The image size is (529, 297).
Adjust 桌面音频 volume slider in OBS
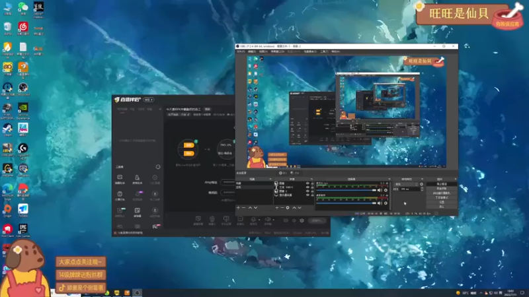click(x=346, y=203)
